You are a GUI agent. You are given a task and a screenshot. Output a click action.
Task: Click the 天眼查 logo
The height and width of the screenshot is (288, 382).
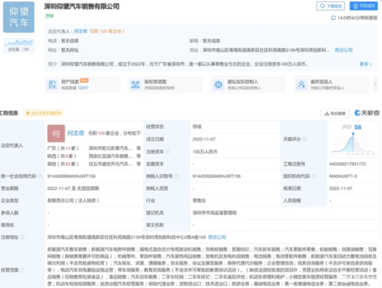point(367,113)
